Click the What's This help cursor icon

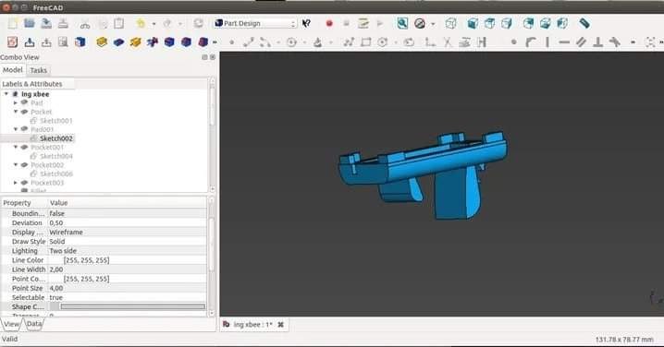point(306,23)
